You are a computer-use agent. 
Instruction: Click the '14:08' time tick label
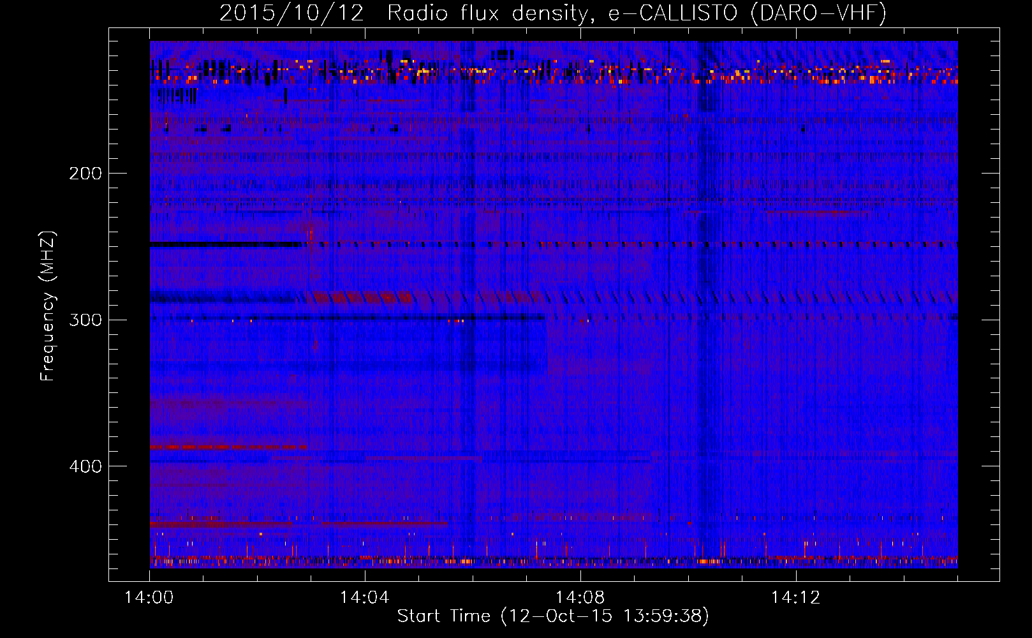pos(580,598)
